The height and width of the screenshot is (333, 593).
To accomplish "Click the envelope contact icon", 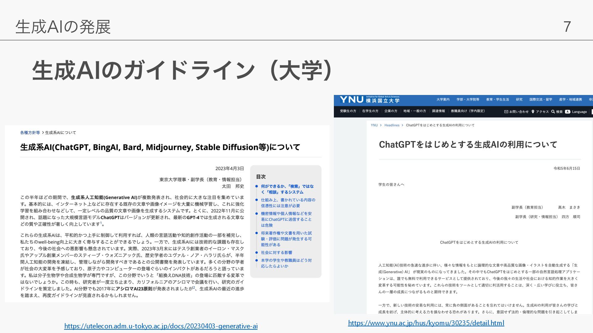I will [x=506, y=112].
